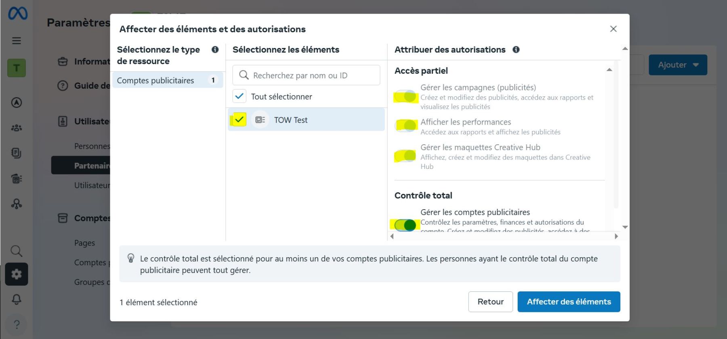Toggle Afficher les performances switch
This screenshot has width=727, height=339.
[405, 125]
